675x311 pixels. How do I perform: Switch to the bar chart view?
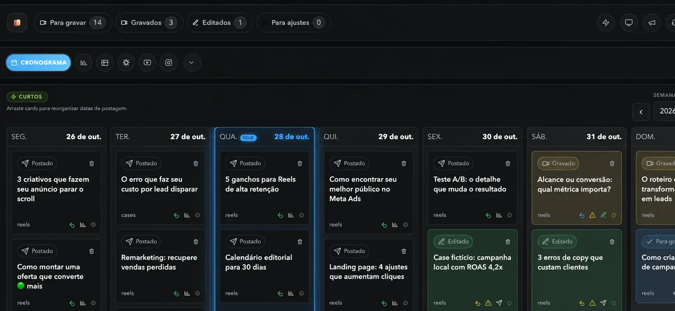point(84,62)
